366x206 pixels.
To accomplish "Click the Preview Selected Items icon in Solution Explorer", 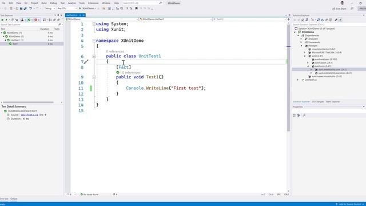I will tap(340, 20).
